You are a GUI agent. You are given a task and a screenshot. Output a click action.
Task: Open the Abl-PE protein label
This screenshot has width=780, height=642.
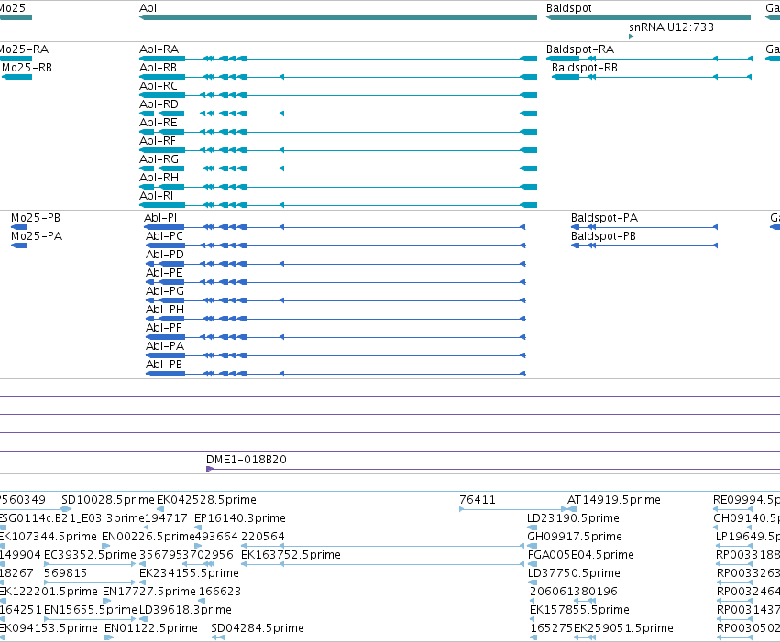pyautogui.click(x=164, y=273)
